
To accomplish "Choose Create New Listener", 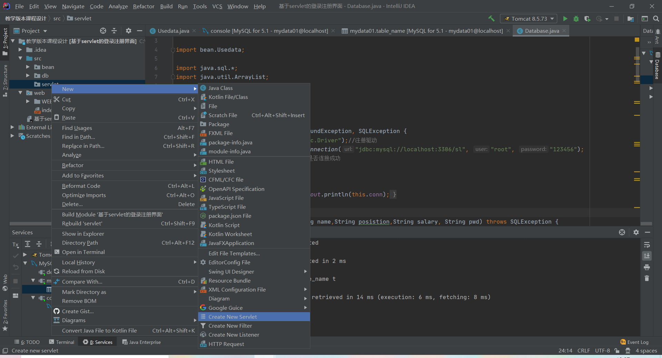I will tap(254, 335).
